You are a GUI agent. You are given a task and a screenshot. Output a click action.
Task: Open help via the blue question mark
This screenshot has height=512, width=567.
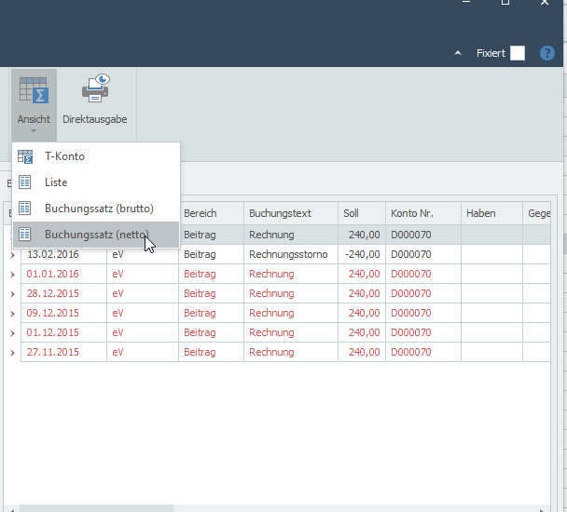(546, 53)
